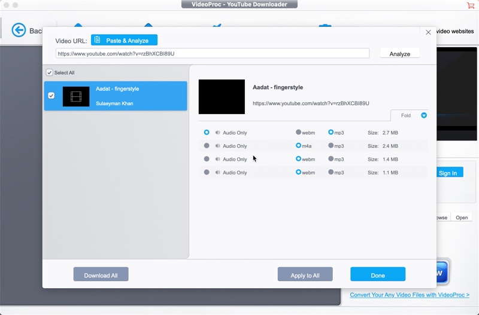Choose mp3 format in 2.7 MB row
The width and height of the screenshot is (479, 315).
pos(331,132)
